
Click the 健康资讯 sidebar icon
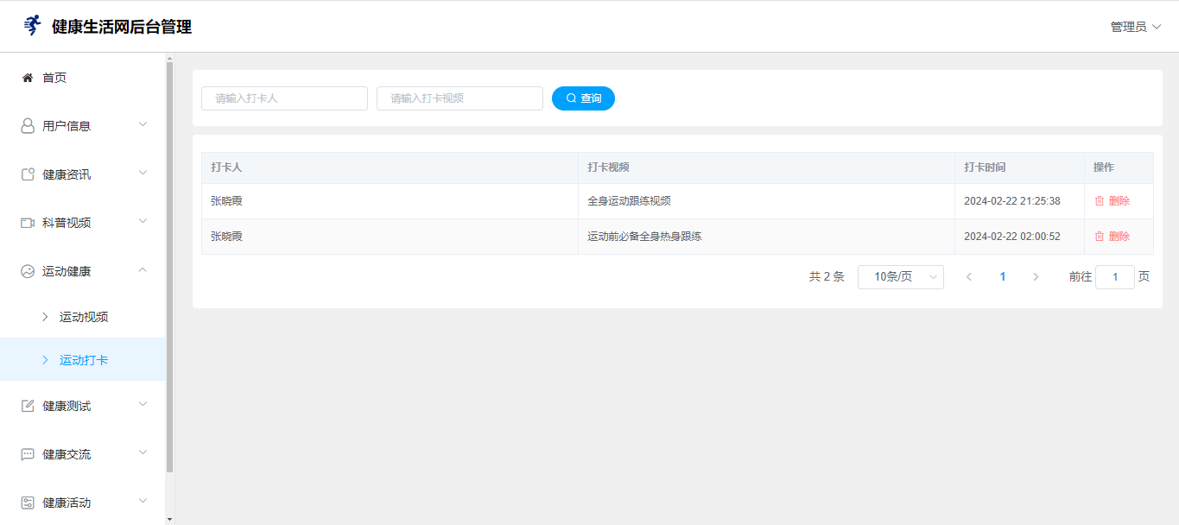28,174
